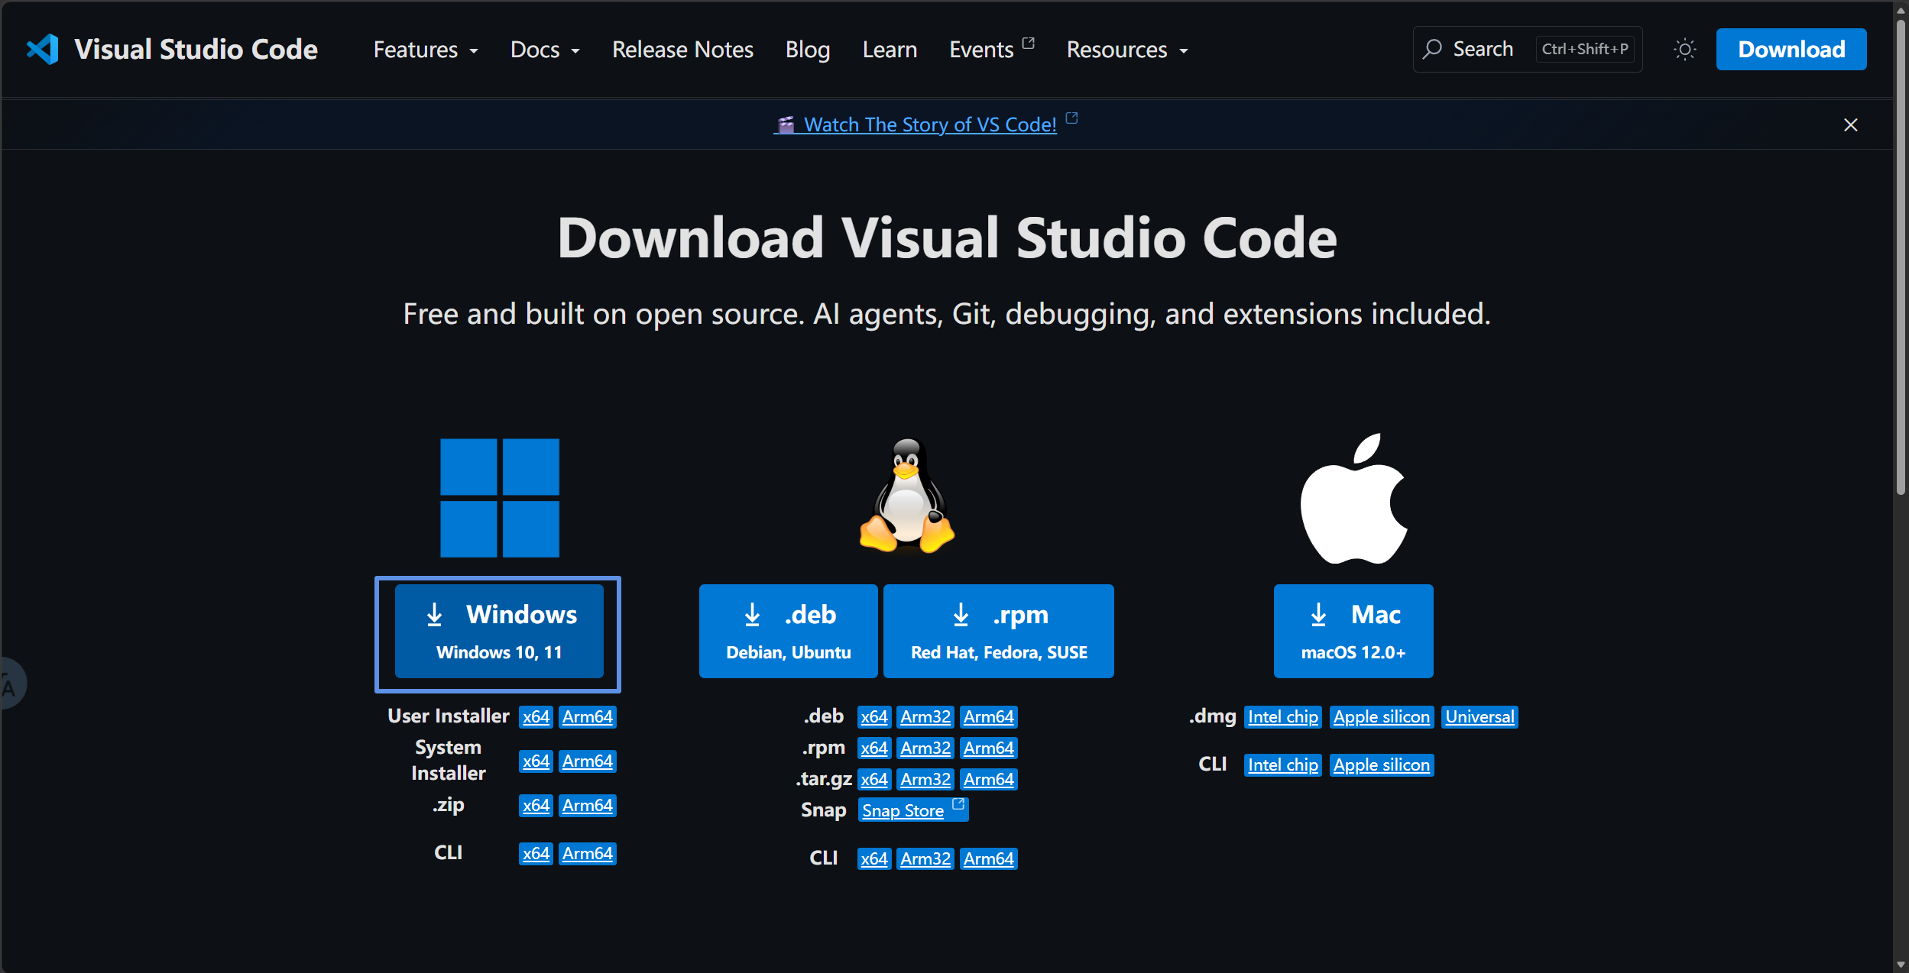1909x973 pixels.
Task: Click the translate widget at left edge
Action: click(x=11, y=684)
